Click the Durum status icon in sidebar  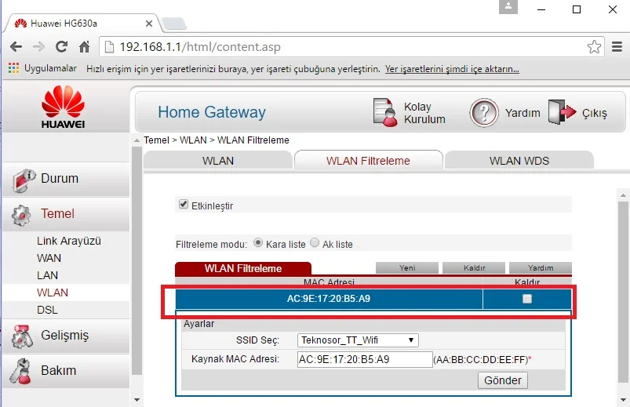coord(24,179)
